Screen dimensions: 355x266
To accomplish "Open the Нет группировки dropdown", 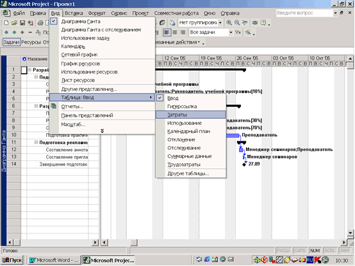I will [220, 22].
